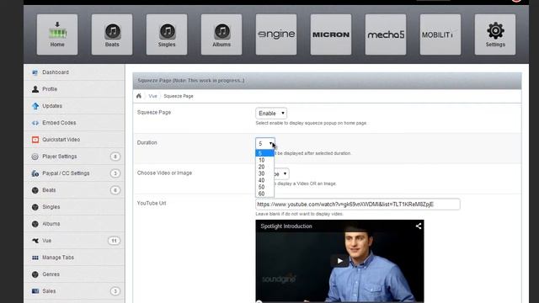Play the Spotlight Introduction video

click(339, 261)
